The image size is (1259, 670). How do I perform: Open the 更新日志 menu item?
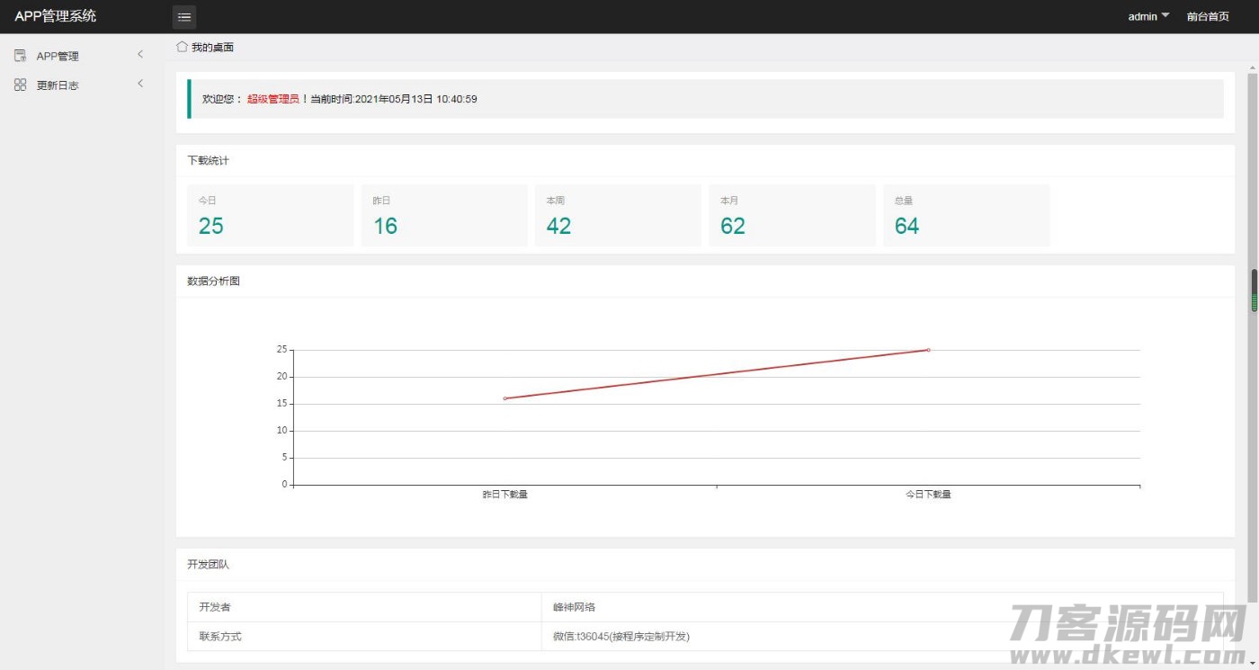click(x=58, y=85)
